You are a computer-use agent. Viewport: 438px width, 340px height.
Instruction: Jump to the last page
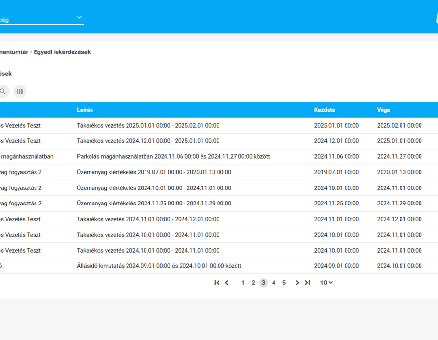[x=307, y=283]
